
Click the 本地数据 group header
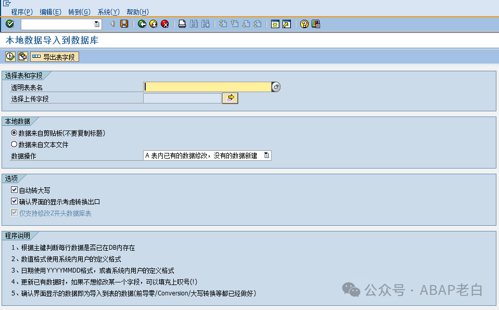pyautogui.click(x=18, y=121)
